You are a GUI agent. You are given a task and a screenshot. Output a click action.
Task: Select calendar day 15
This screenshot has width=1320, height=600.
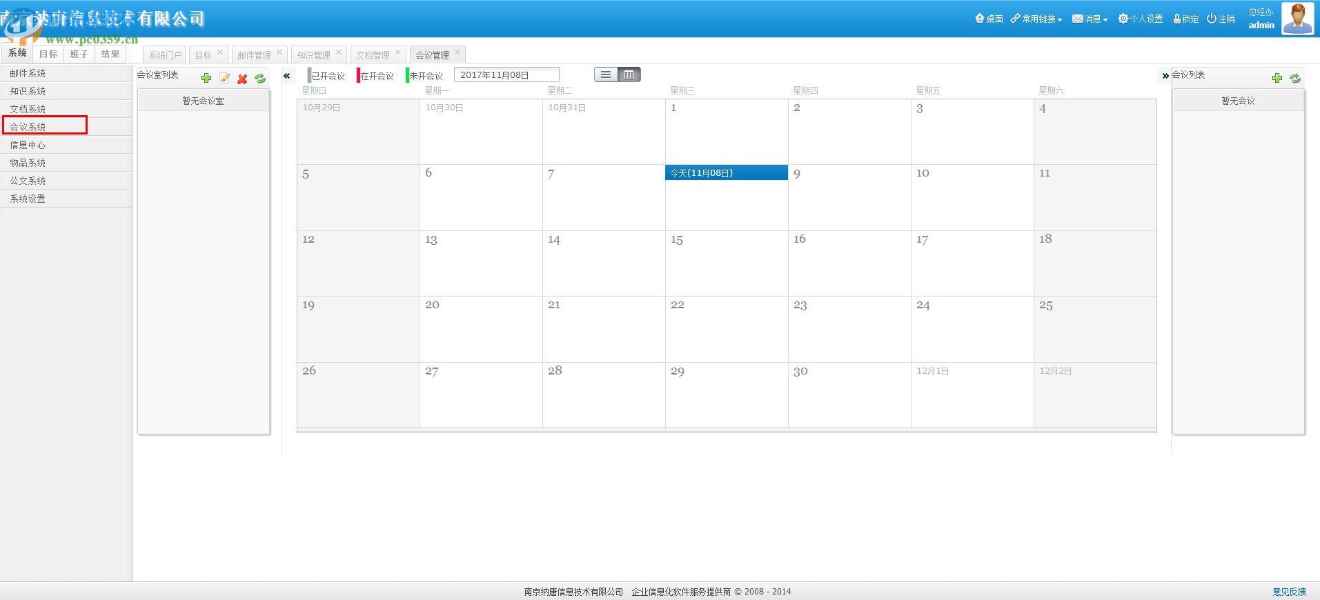(727, 263)
